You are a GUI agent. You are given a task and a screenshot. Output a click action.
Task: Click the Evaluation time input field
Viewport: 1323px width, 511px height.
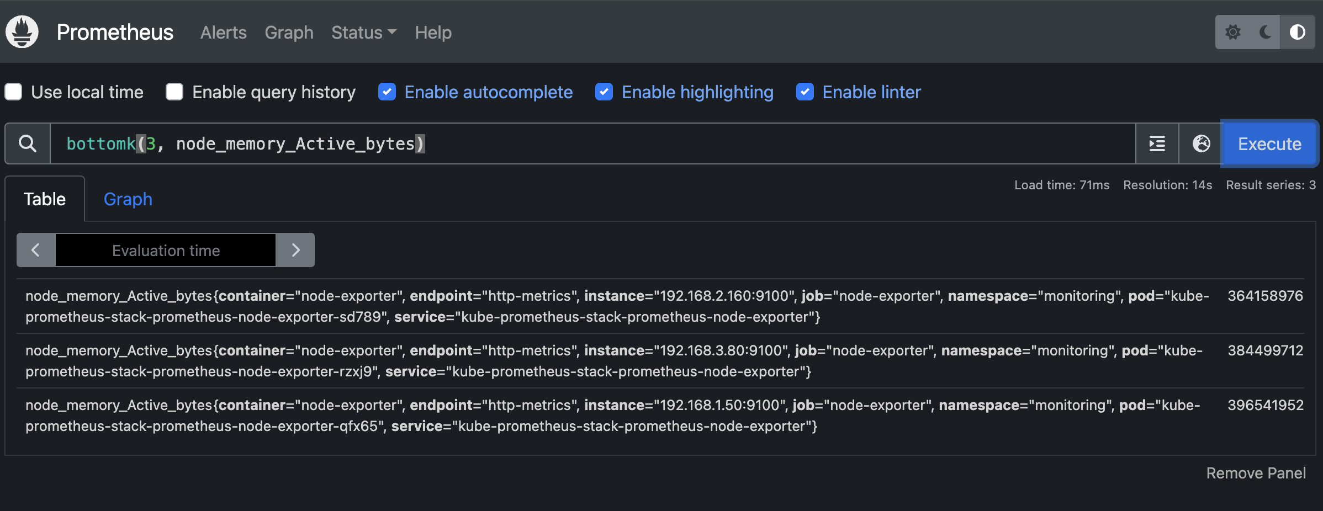166,251
